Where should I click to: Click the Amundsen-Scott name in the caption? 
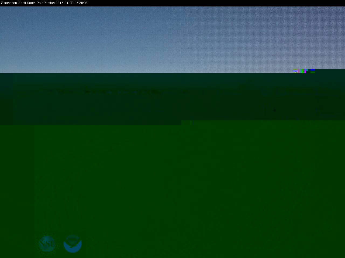click(x=13, y=3)
